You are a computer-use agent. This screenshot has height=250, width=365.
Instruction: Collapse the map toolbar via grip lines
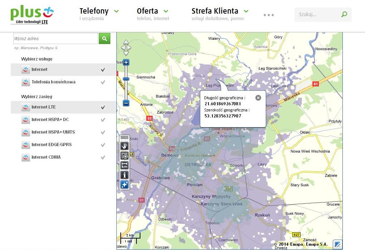[125, 138]
